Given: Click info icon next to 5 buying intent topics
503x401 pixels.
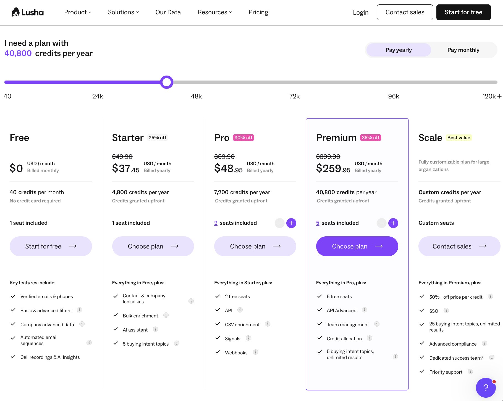Looking at the screenshot, I should coord(177,343).
